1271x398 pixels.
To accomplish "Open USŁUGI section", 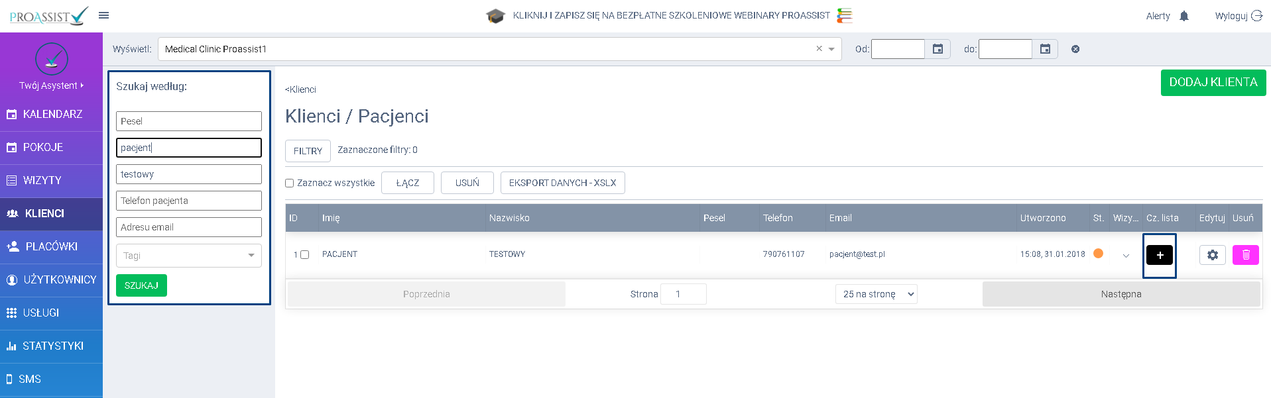I will coord(52,313).
